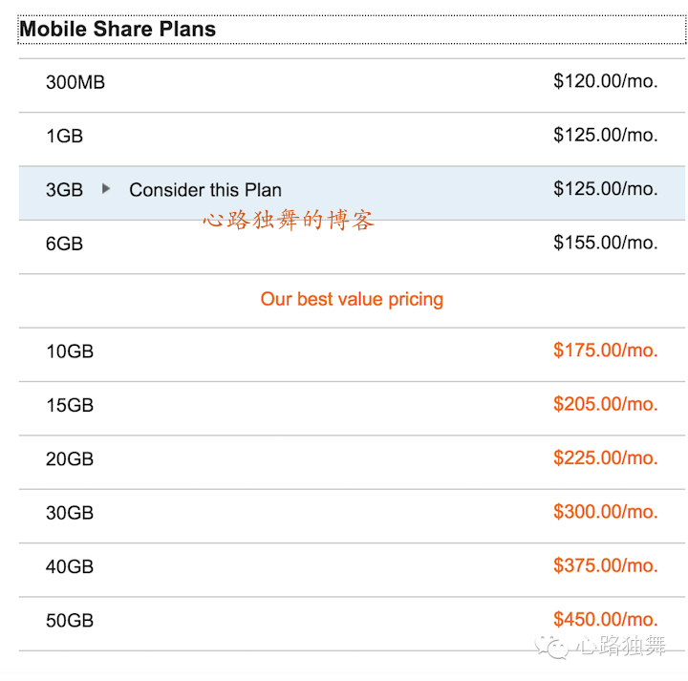Click the WeChat logo watermark icon
Image resolution: width=688 pixels, height=681 pixels.
[x=551, y=647]
